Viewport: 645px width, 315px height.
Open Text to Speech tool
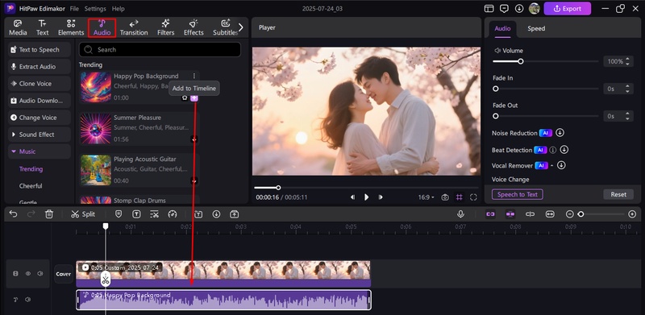40,50
